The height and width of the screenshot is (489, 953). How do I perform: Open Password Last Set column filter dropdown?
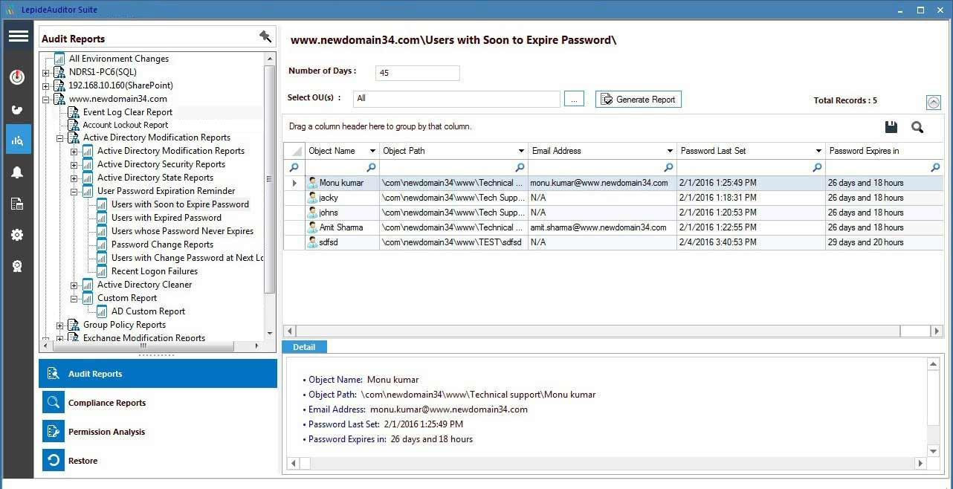818,151
